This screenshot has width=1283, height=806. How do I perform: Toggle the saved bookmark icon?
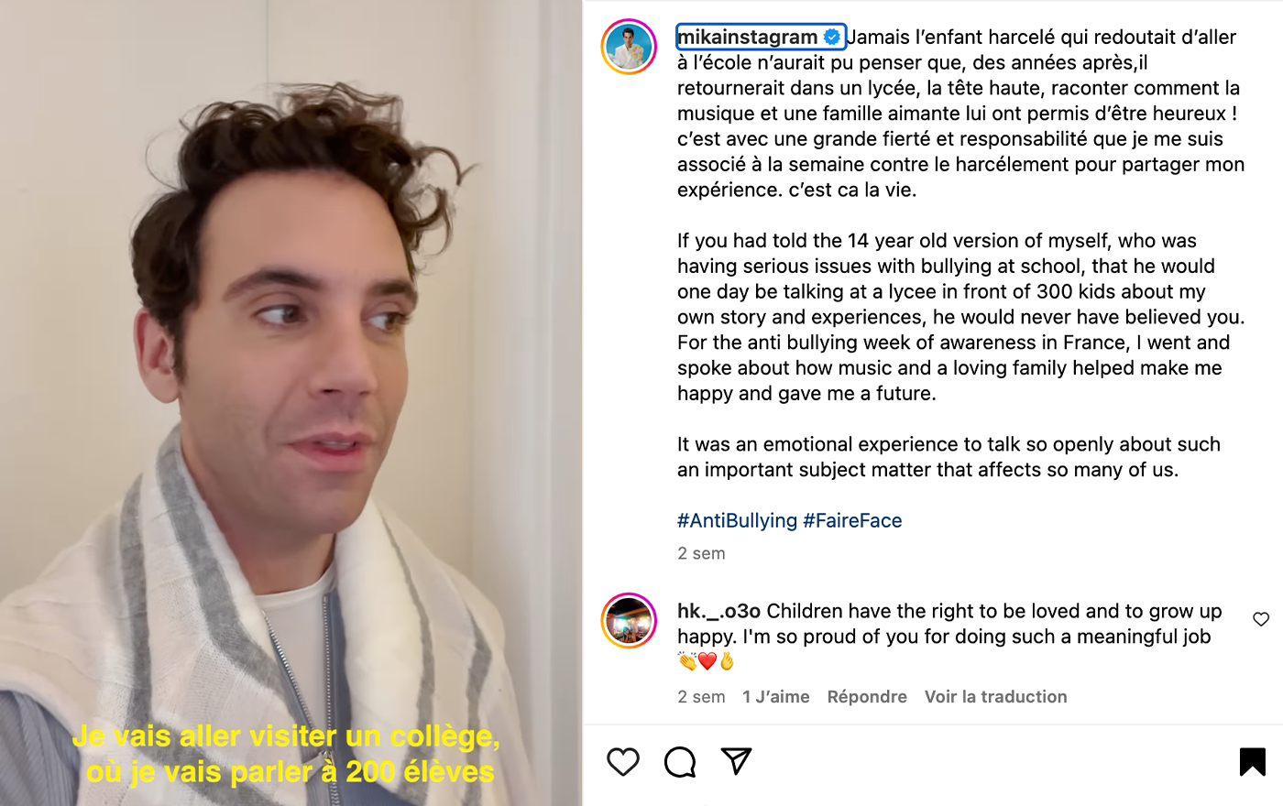(x=1253, y=761)
